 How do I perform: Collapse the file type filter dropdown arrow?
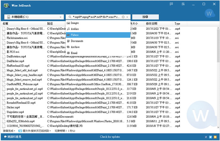pyautogui.click(x=128, y=17)
